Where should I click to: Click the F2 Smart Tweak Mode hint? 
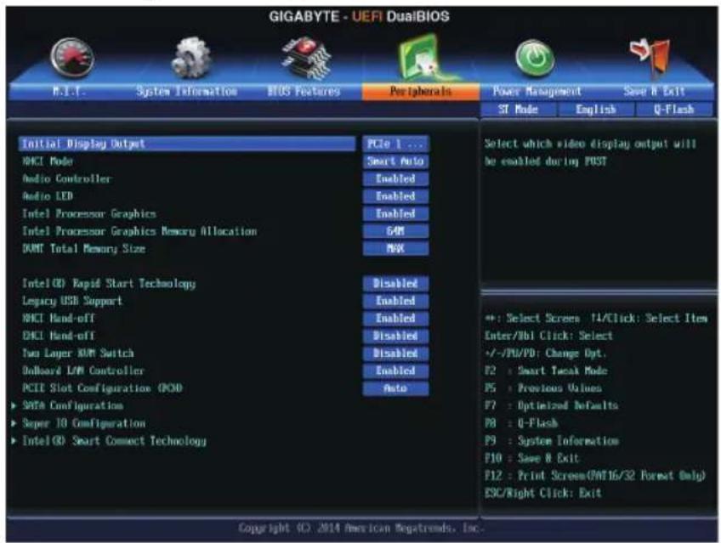click(546, 370)
